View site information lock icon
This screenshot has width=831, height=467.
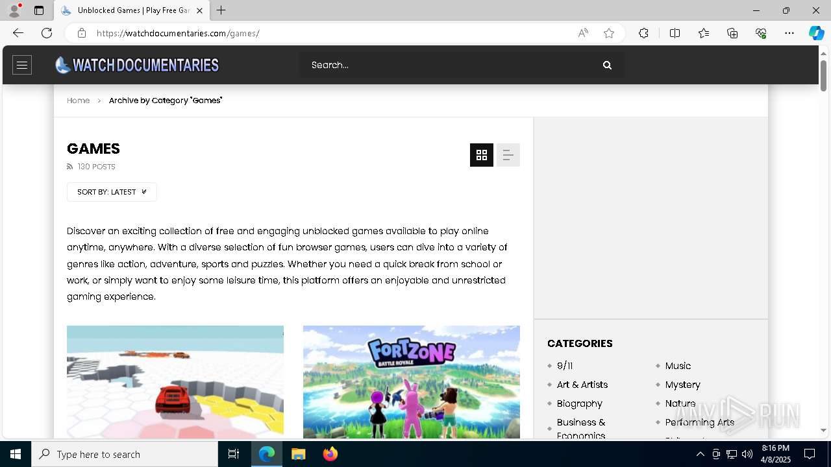click(x=82, y=33)
